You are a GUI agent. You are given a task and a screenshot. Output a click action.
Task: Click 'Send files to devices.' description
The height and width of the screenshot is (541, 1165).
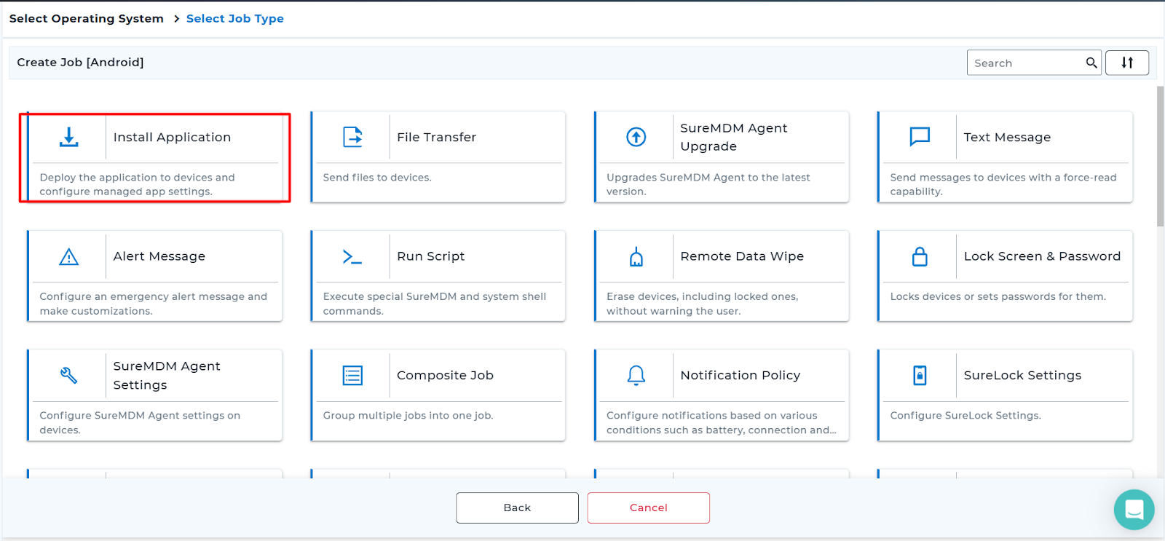pos(377,177)
